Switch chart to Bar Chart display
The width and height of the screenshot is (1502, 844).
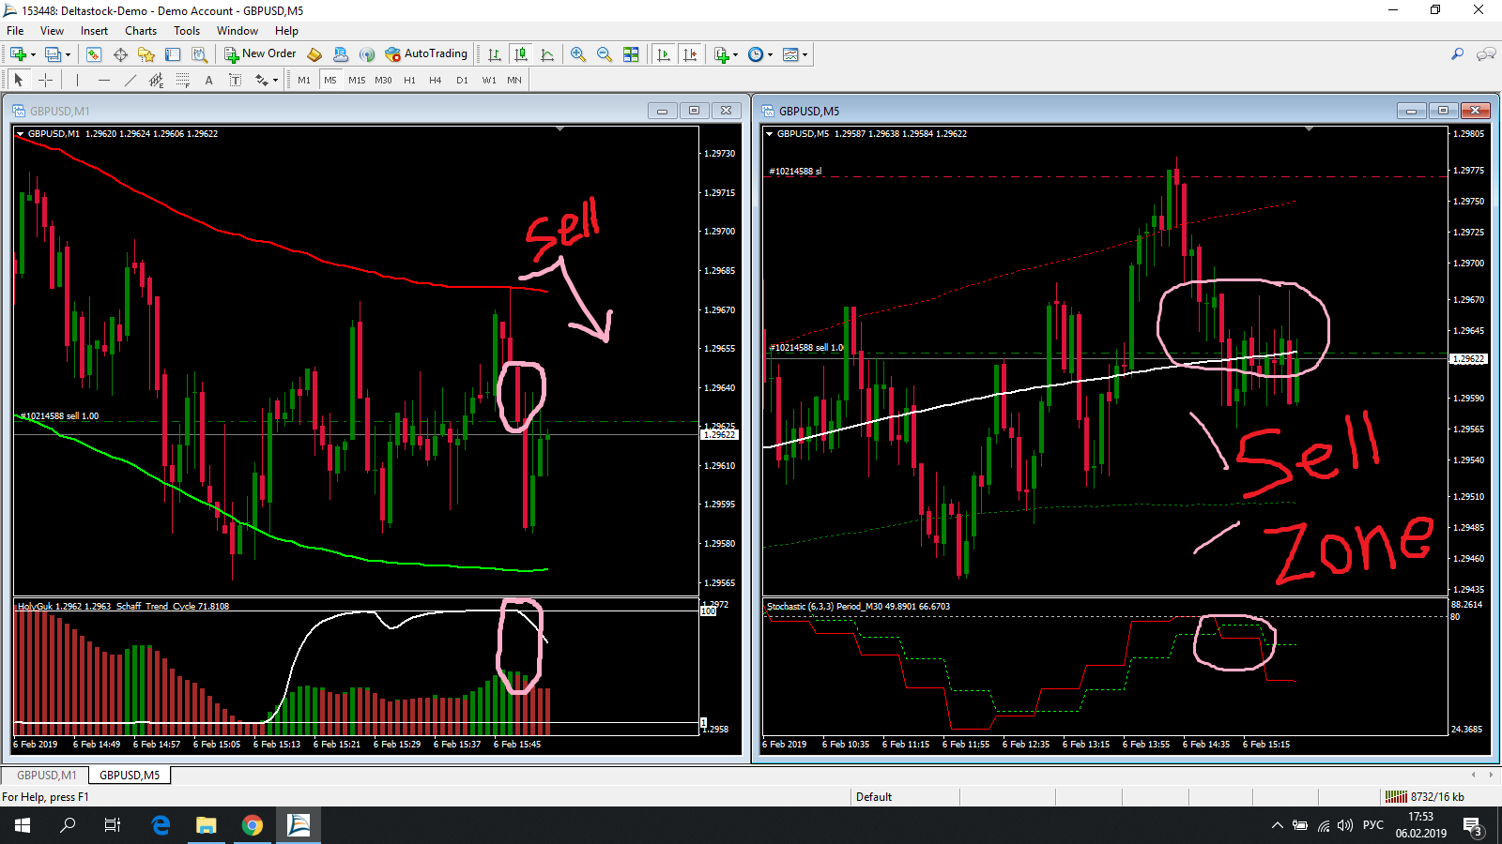(495, 54)
